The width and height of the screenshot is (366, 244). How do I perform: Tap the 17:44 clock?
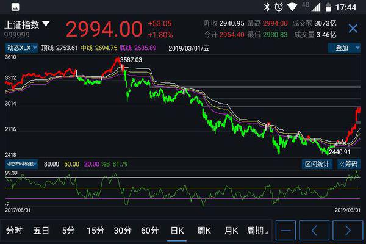click(x=346, y=7)
